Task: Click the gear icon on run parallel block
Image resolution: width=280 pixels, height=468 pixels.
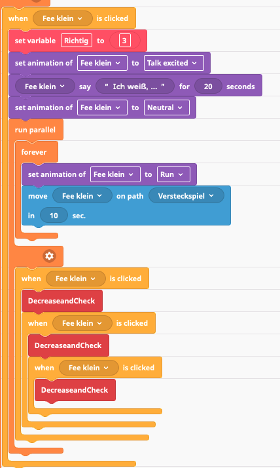Action: 49,256
